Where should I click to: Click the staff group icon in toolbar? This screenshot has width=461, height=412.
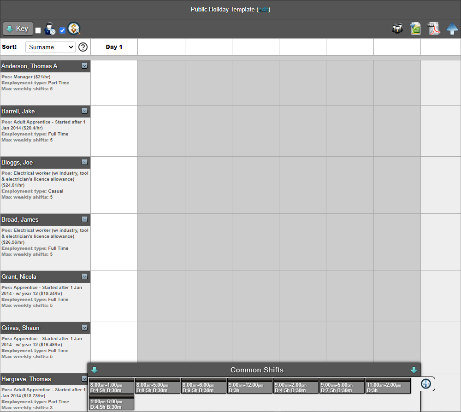click(x=397, y=29)
